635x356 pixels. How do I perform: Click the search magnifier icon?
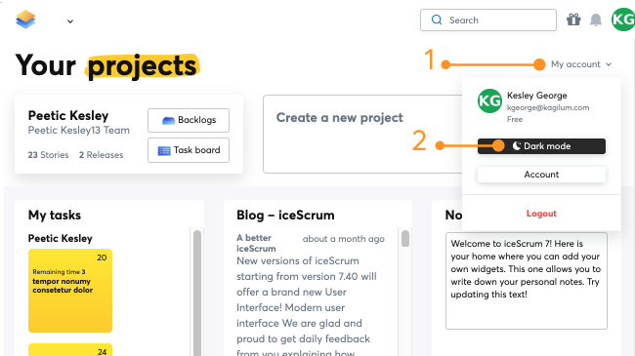(437, 20)
